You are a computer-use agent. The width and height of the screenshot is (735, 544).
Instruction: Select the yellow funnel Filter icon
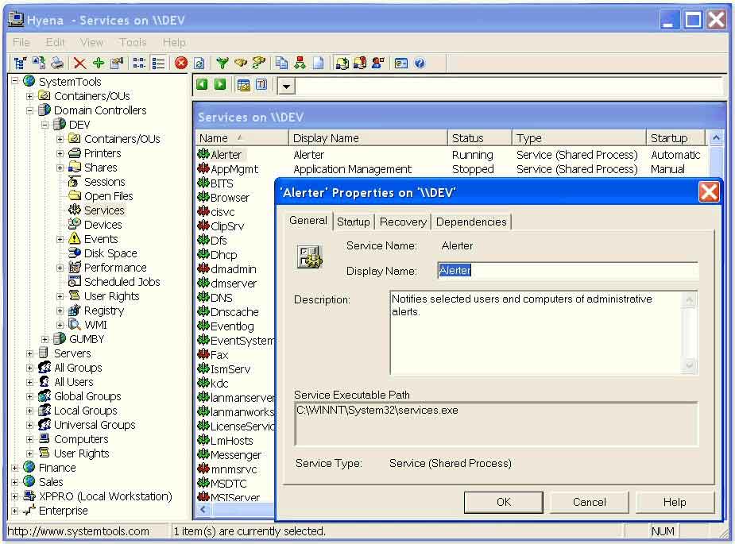(222, 63)
